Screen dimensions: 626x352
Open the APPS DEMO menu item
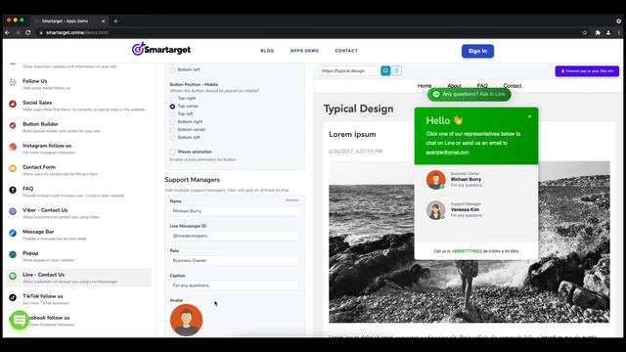click(304, 51)
